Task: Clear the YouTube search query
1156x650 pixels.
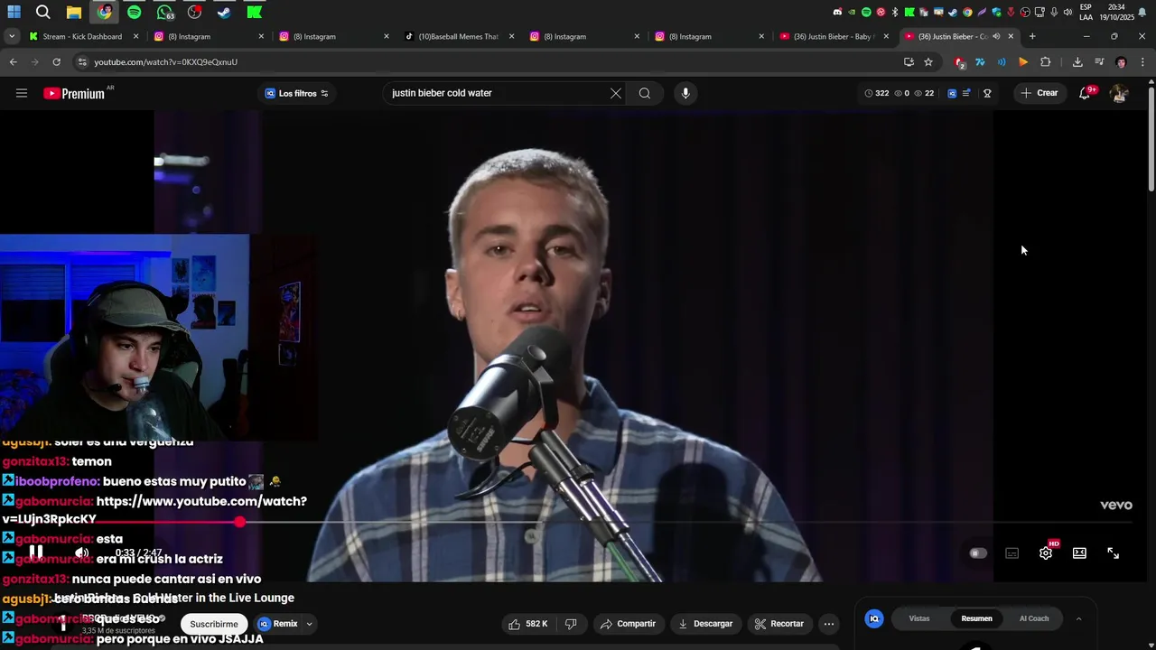Action: (616, 93)
